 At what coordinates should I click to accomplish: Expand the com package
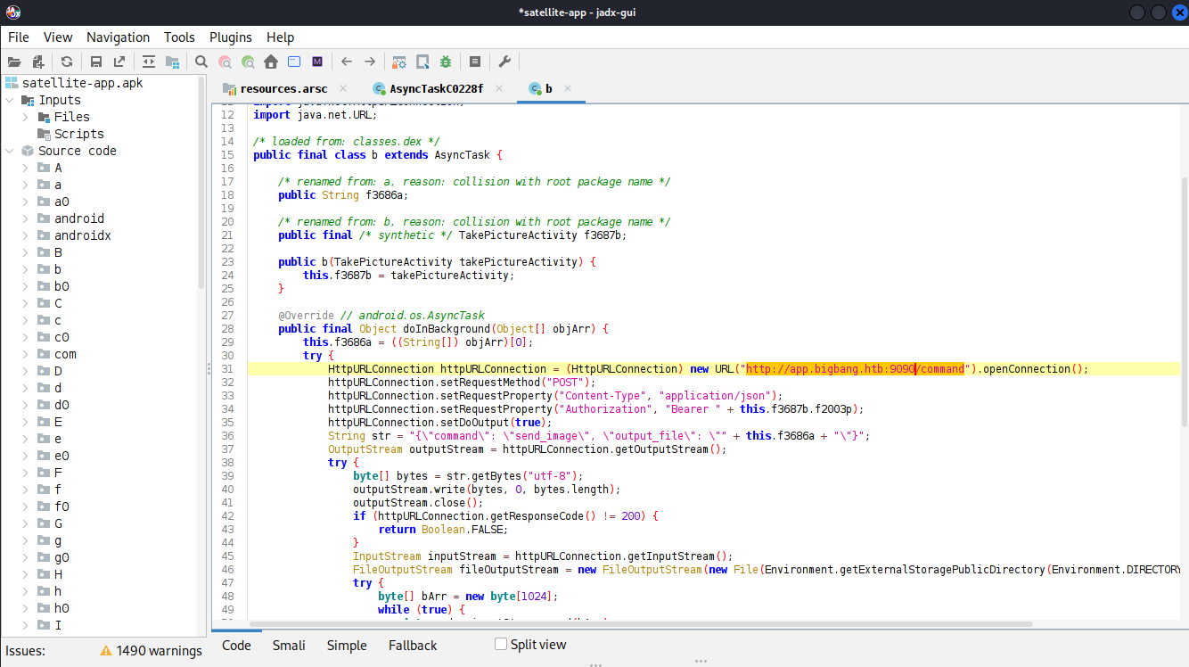(26, 354)
